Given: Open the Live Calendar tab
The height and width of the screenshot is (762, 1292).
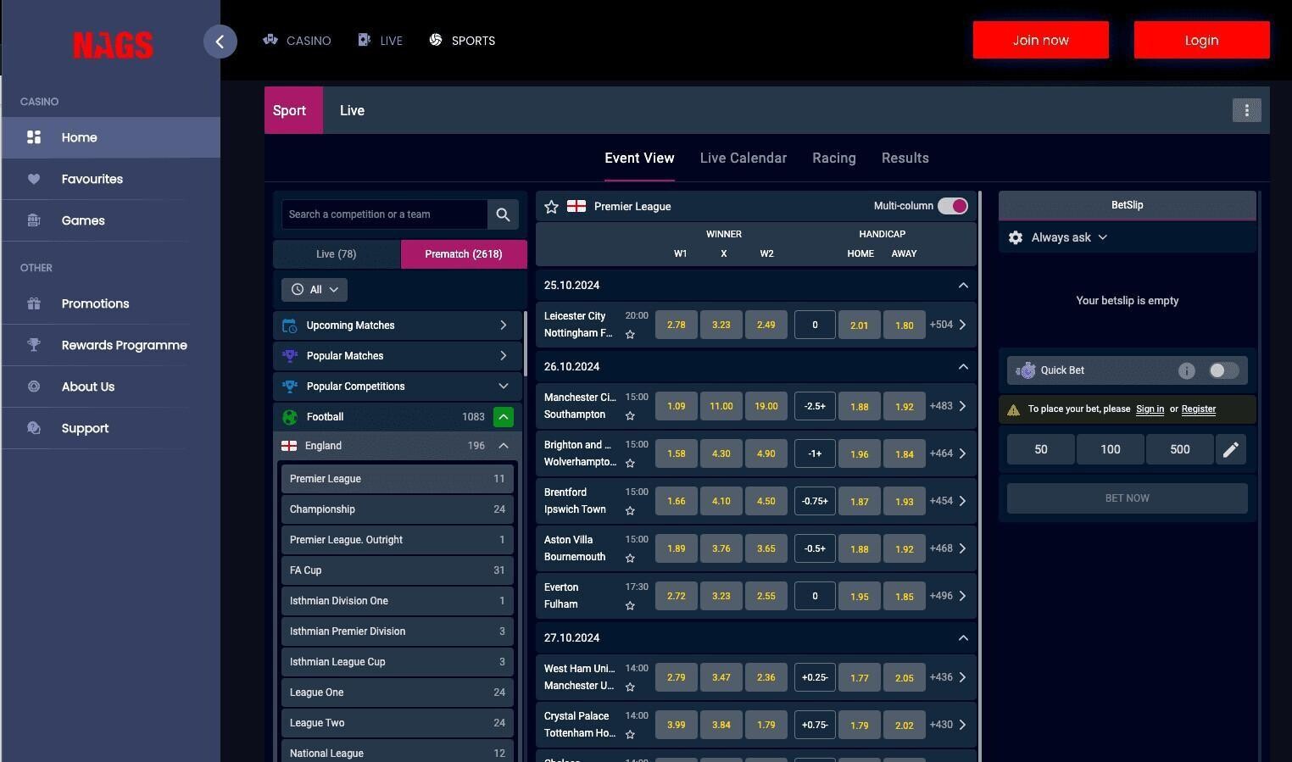Looking at the screenshot, I should click(x=743, y=159).
